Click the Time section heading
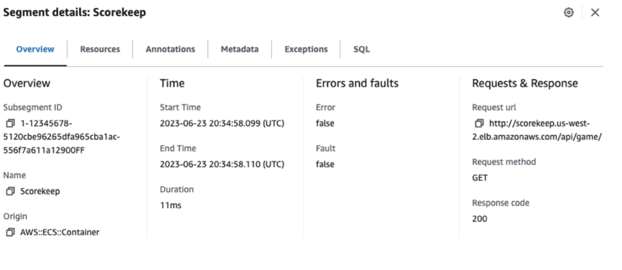Screen dimensions: 622x270 coord(172,83)
